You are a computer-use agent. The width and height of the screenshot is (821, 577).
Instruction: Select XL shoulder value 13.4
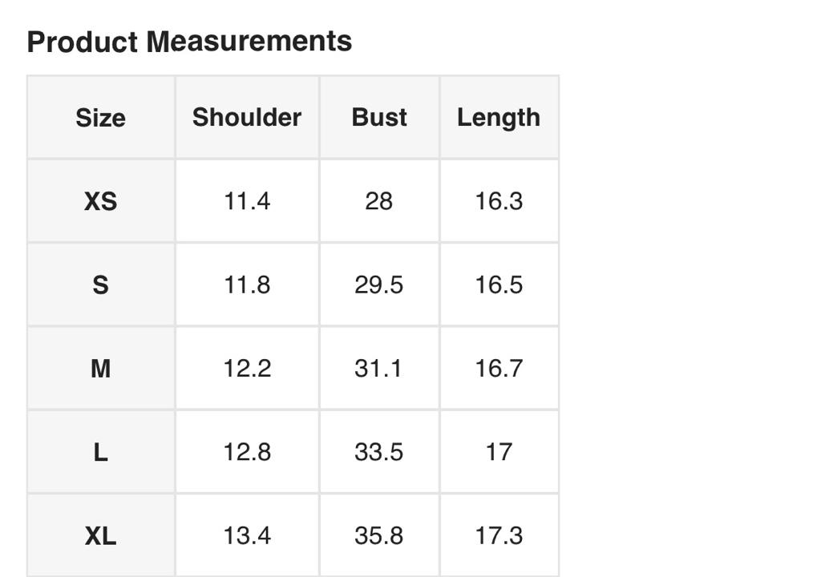(x=247, y=535)
